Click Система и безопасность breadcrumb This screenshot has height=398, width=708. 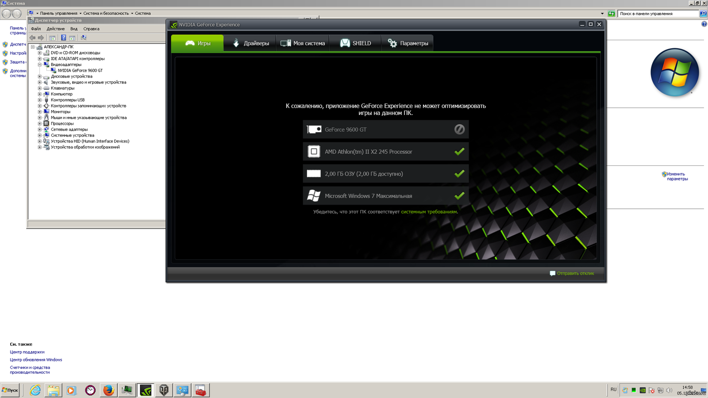tap(106, 14)
